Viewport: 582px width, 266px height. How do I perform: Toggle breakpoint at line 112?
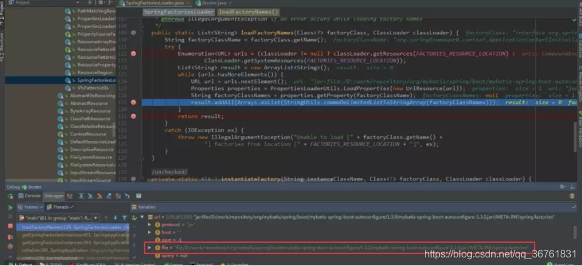134,53
